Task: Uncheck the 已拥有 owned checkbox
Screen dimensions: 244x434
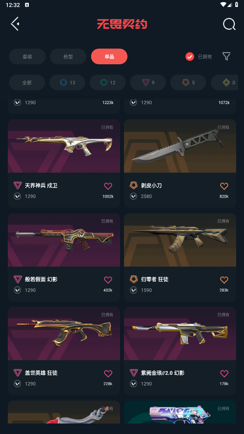Action: click(x=189, y=56)
